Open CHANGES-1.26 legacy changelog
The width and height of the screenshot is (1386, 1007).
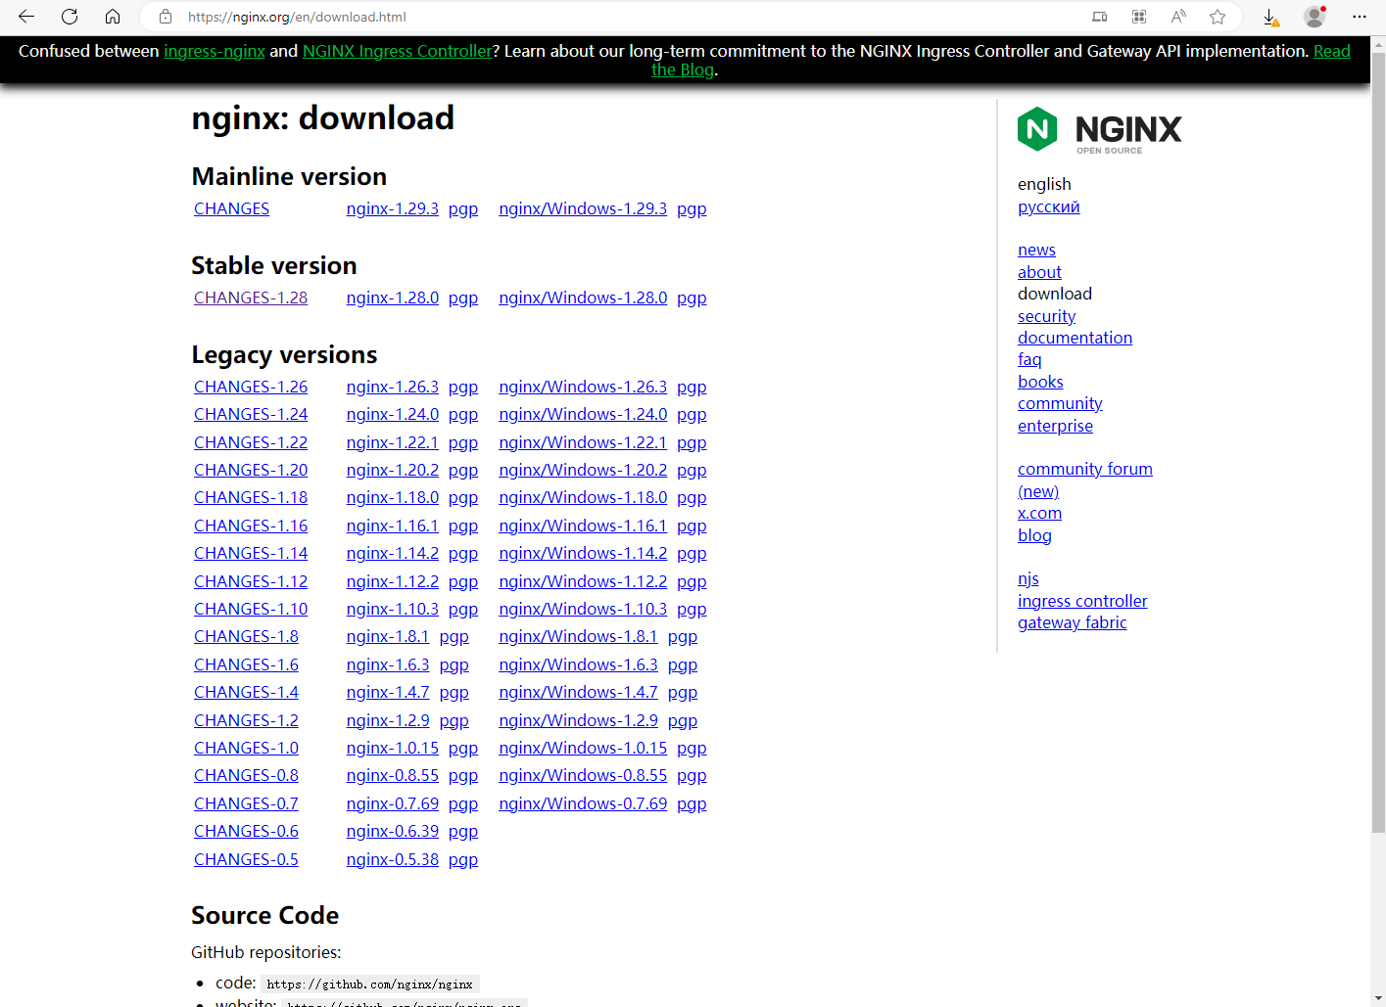(x=251, y=387)
